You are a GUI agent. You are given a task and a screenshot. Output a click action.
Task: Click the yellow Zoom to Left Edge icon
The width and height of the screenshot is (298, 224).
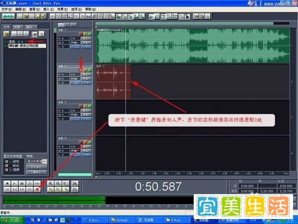coord(58,189)
